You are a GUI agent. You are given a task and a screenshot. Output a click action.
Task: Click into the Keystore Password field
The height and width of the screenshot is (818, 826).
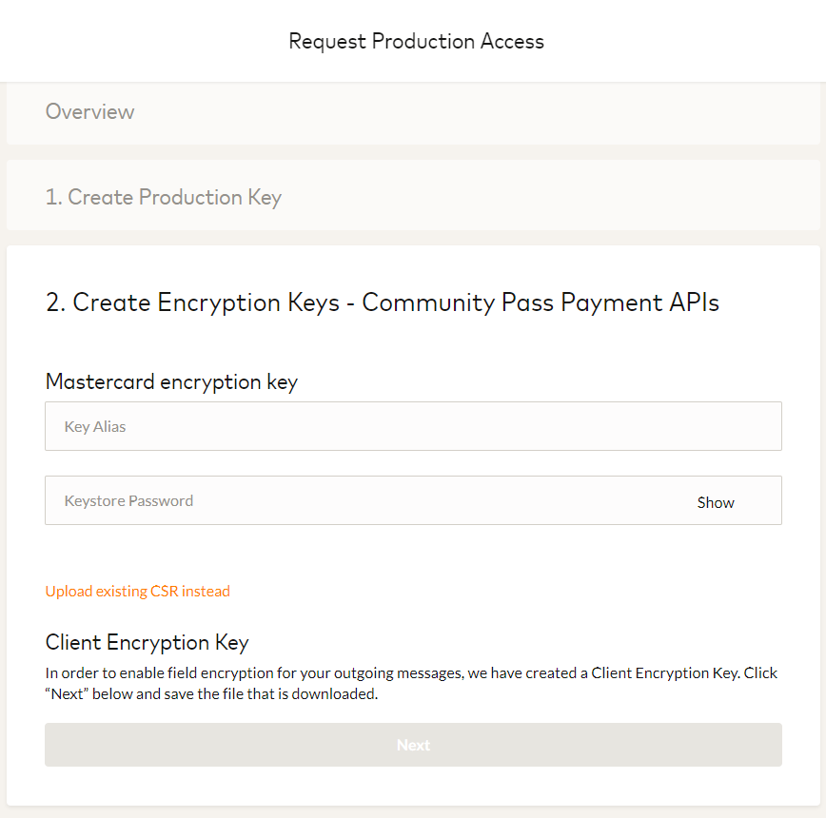coord(362,501)
